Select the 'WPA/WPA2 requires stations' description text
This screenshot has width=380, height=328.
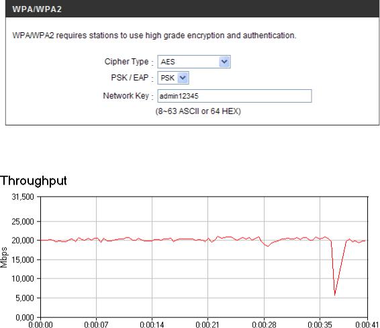(154, 36)
